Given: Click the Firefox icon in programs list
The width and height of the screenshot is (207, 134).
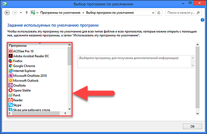Looking at the screenshot, I should pos(11,61).
